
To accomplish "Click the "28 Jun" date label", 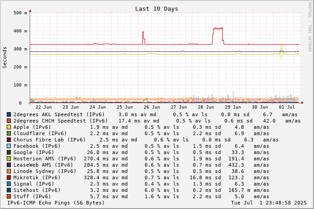I will pyautogui.click(x=206, y=107).
